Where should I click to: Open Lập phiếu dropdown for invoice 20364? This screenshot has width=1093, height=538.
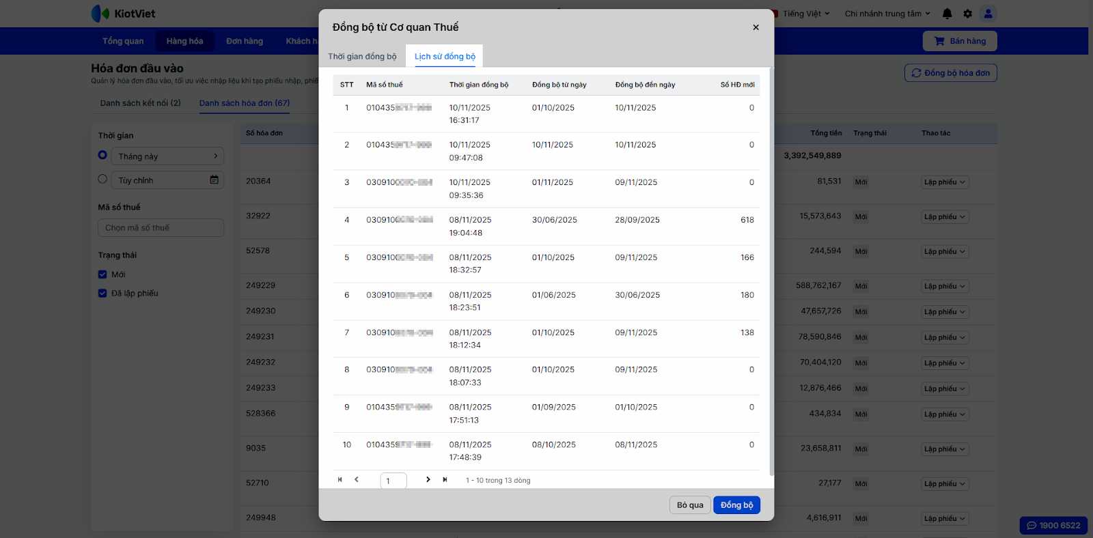click(945, 182)
